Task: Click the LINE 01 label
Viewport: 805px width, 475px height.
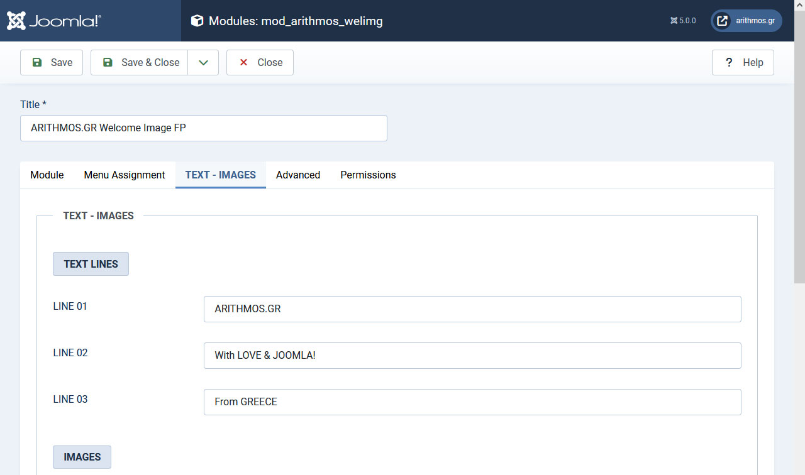Action: point(70,307)
